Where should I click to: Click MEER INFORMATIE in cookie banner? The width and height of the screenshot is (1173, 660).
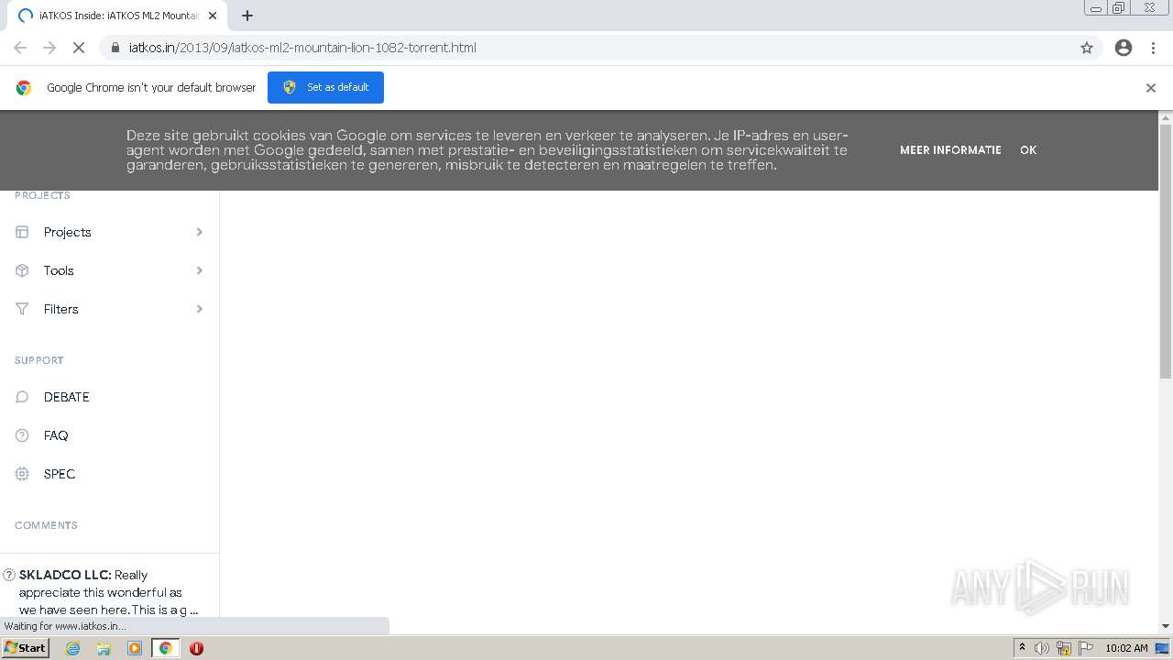(x=950, y=149)
